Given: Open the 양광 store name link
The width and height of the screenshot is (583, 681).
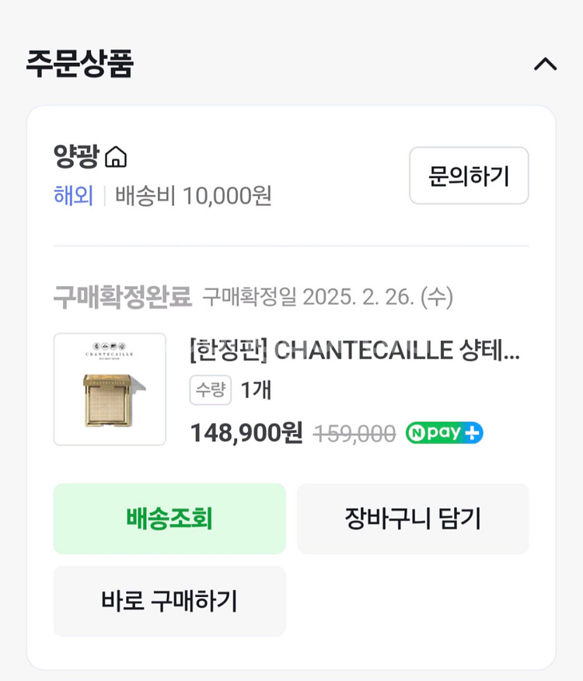Looking at the screenshot, I should (x=76, y=158).
